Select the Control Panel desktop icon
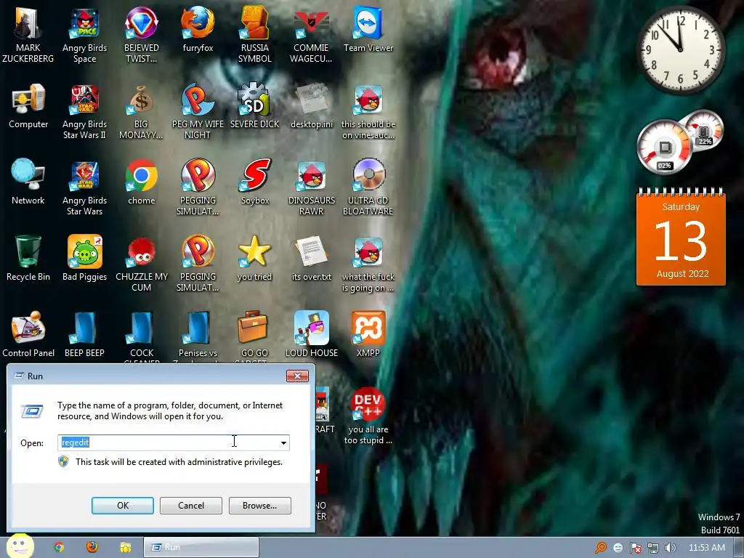Viewport: 744px width, 558px height. 28,334
